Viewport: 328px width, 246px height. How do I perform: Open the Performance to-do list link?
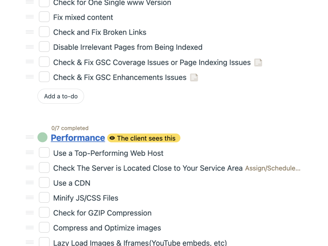pyautogui.click(x=78, y=138)
